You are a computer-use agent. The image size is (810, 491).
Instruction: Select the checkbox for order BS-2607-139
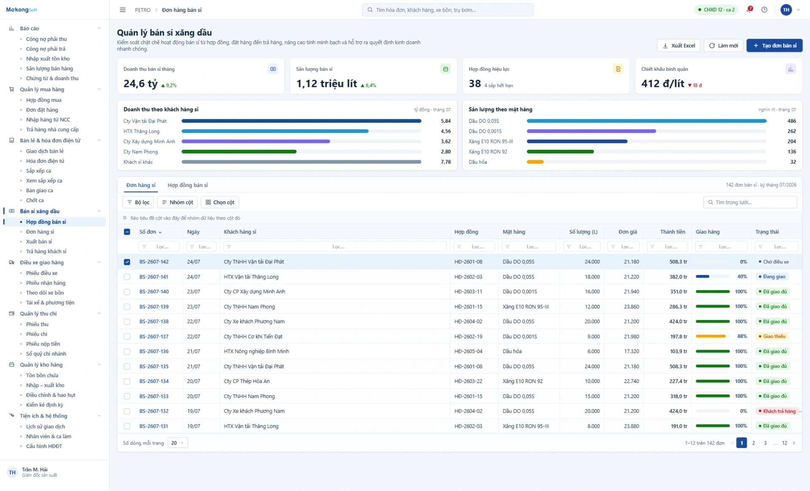pos(127,307)
